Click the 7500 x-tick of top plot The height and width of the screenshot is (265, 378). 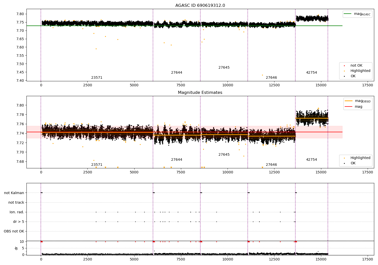coord(181,85)
